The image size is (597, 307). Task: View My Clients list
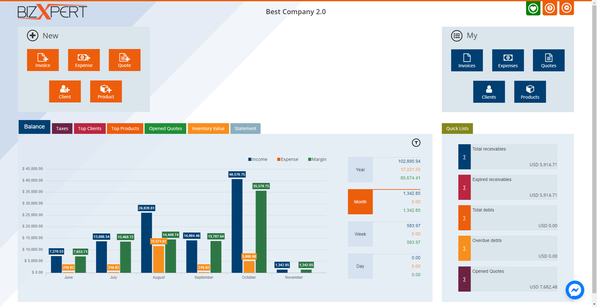pos(489,91)
